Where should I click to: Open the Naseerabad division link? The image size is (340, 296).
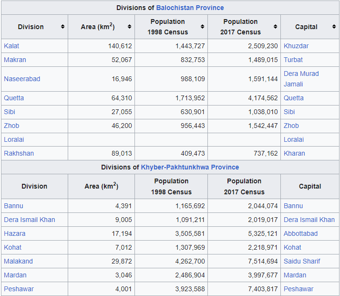click(x=22, y=79)
